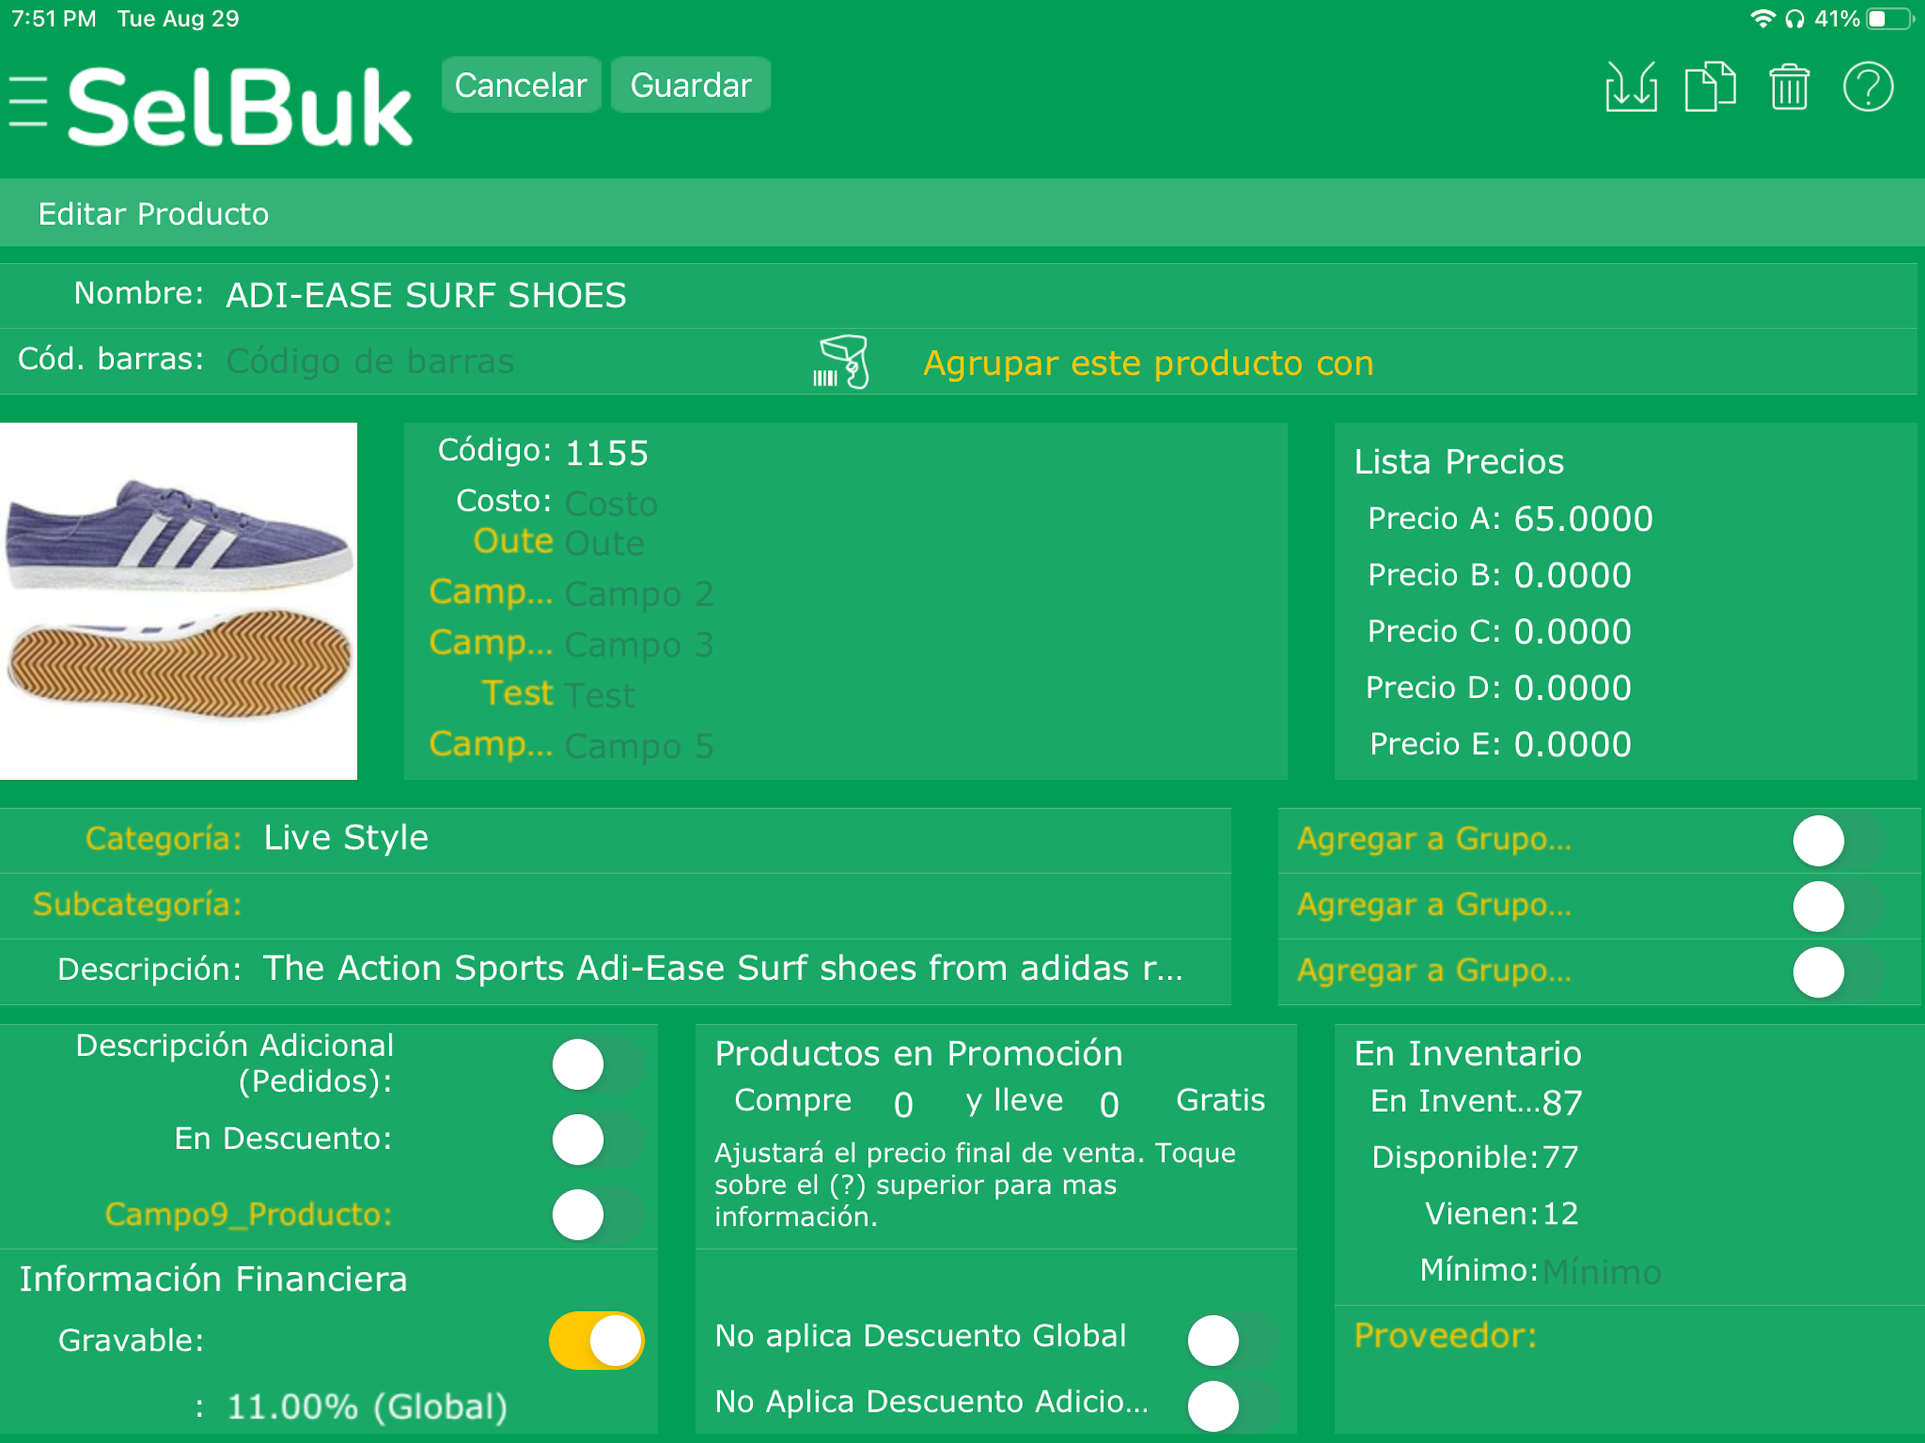This screenshot has width=1925, height=1443.
Task: Tap Información Financiera heading
Action: (213, 1280)
